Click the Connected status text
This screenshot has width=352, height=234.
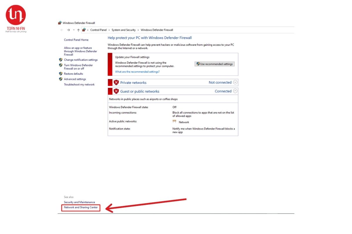(223, 91)
